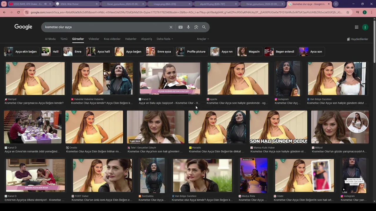Screen dimensions: 376x211
Task: Select the Begen evlendi chip
Action: click(281, 52)
